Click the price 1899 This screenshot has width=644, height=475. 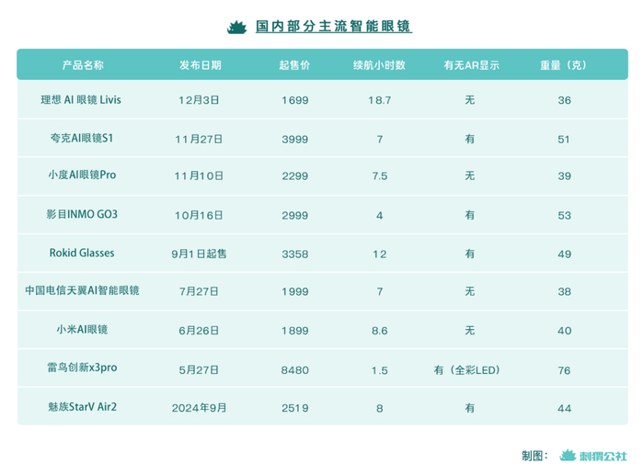pyautogui.click(x=295, y=331)
